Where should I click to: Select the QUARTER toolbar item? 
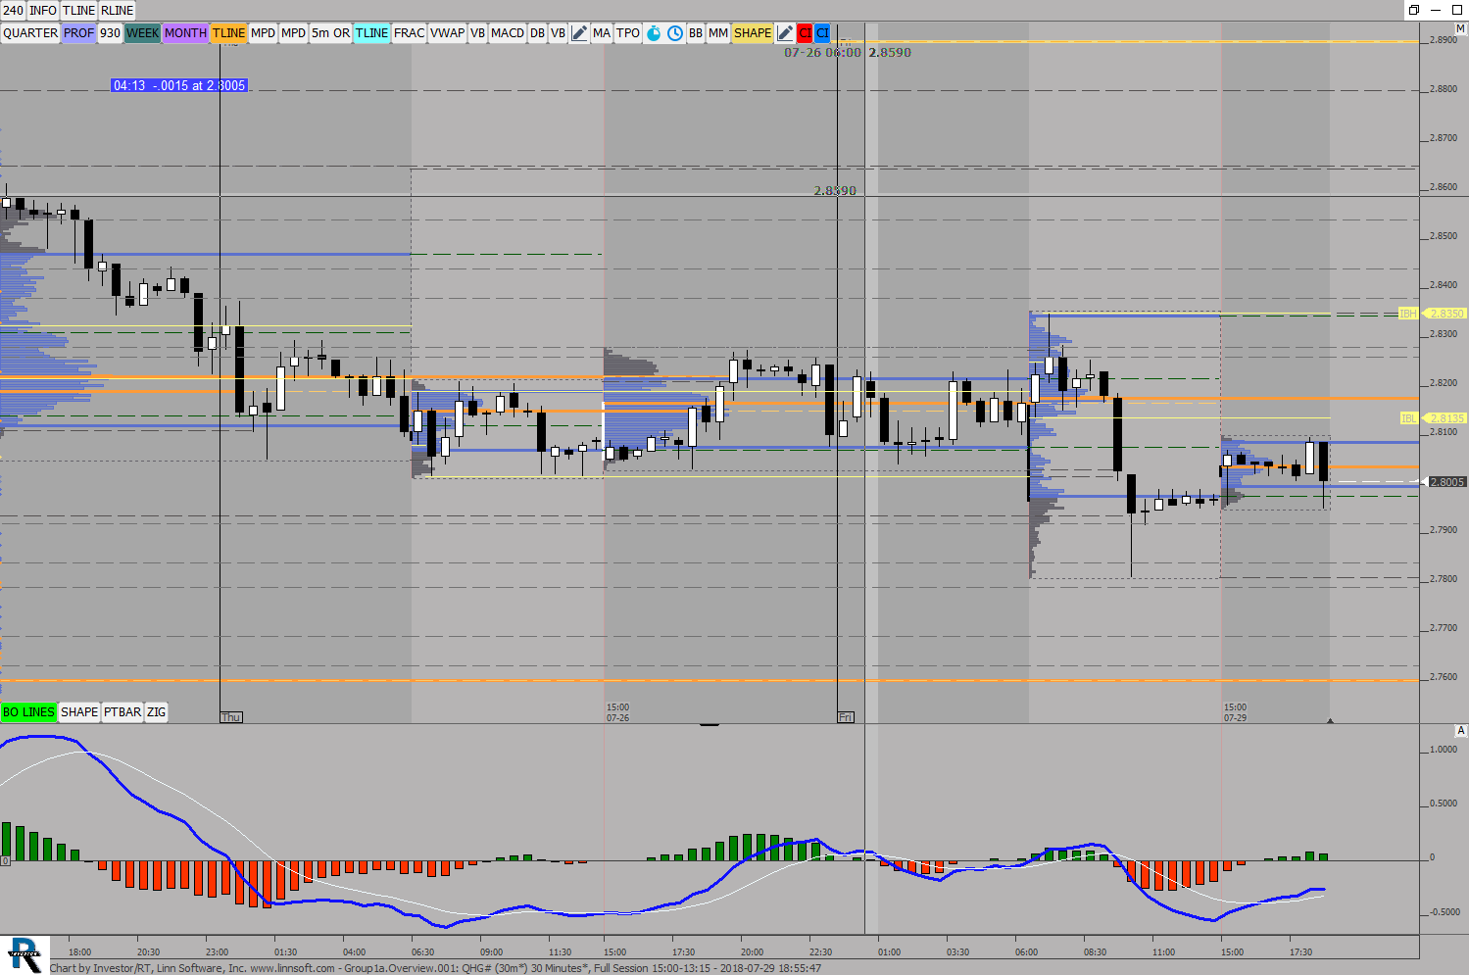tap(30, 33)
